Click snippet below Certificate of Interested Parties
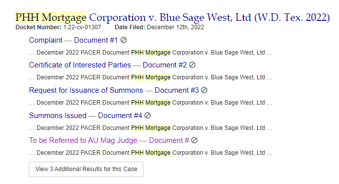Screen dimensions: 339x184 click(150, 77)
